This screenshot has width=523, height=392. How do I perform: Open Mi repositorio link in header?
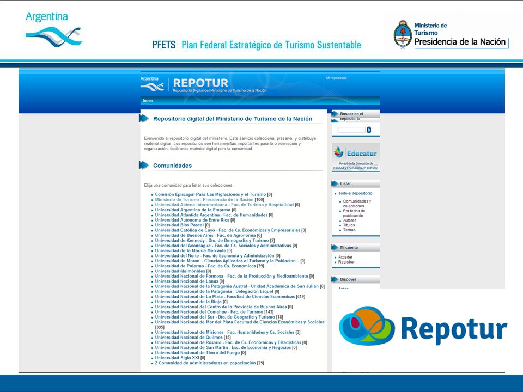click(x=336, y=78)
